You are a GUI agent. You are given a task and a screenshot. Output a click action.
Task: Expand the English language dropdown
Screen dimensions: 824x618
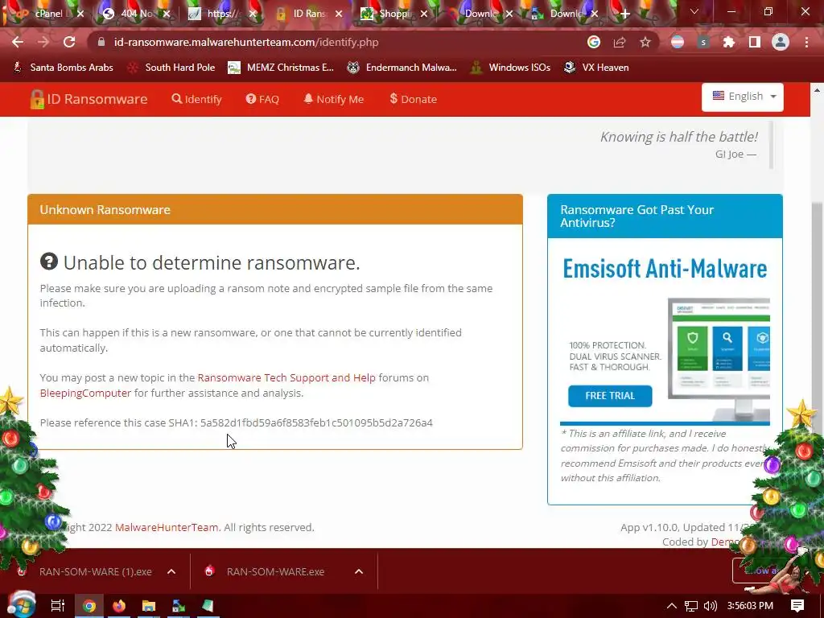(x=743, y=97)
